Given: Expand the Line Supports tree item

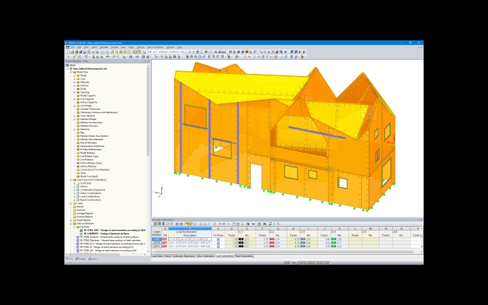Looking at the screenshot, I should pos(75,99).
